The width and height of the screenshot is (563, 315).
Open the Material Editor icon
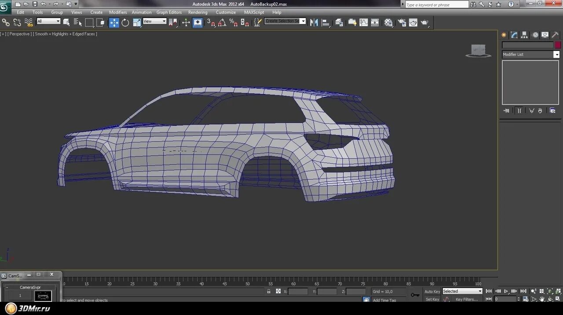(388, 22)
